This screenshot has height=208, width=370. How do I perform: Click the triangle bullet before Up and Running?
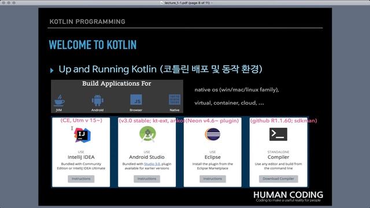point(51,70)
